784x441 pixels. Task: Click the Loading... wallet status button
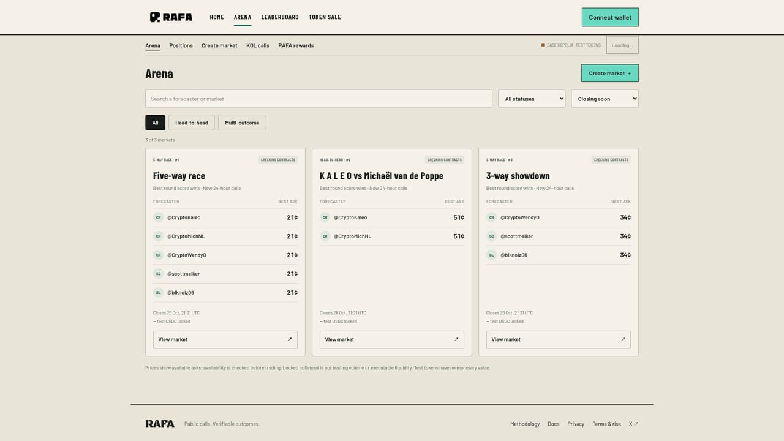coord(622,45)
